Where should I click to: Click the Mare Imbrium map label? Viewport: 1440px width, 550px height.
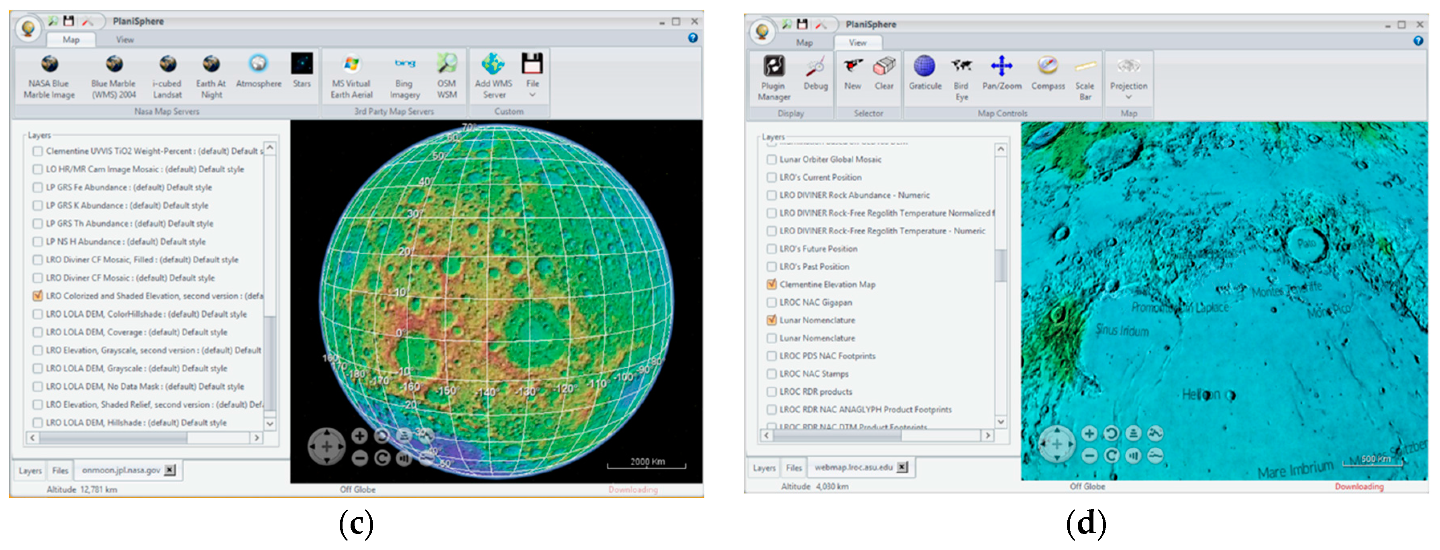1295,470
